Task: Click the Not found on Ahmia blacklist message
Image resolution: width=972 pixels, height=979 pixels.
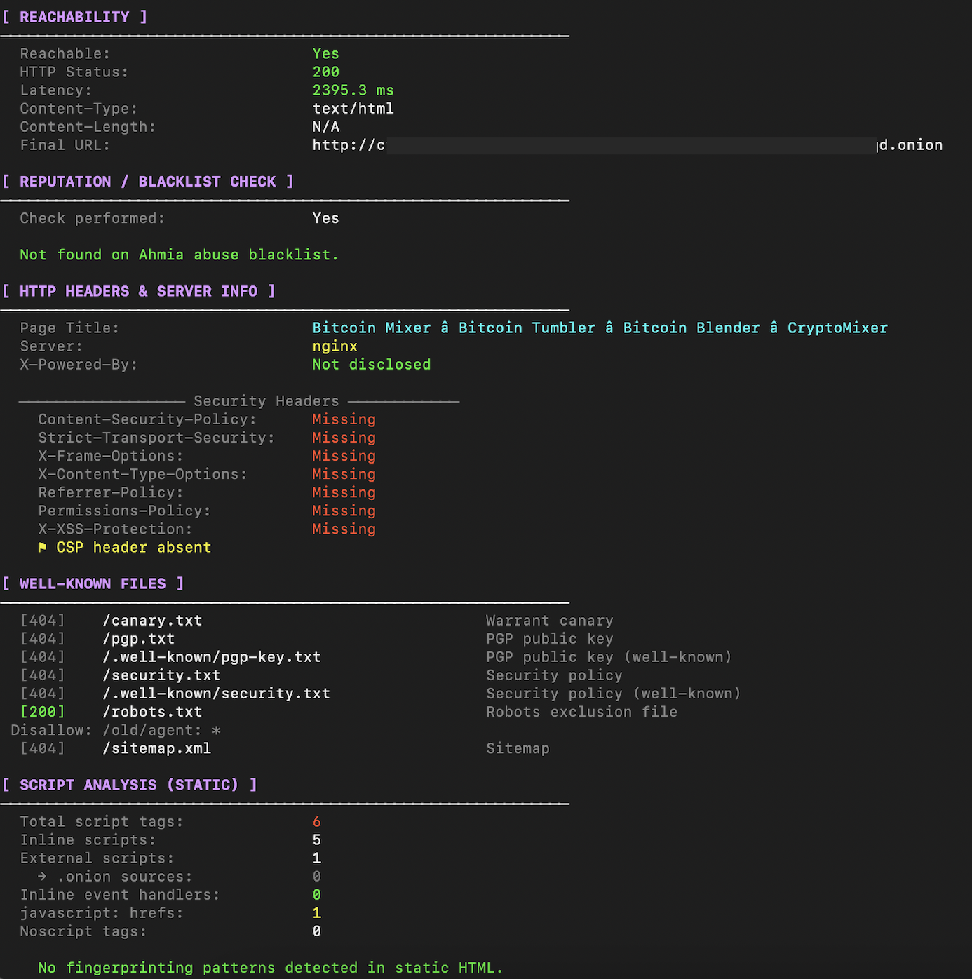Action: [x=180, y=255]
